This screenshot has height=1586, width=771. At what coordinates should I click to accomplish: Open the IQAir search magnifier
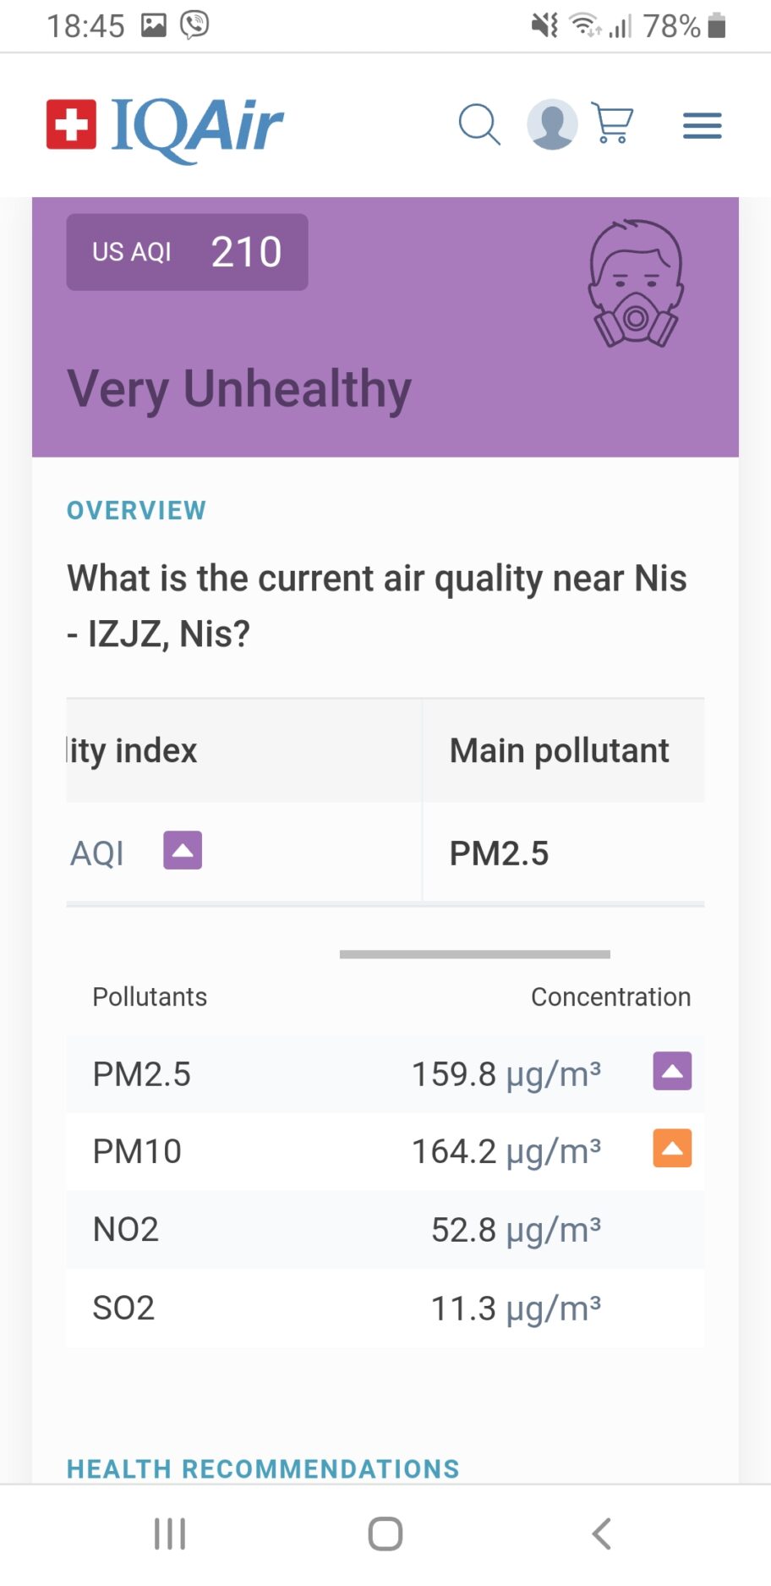pyautogui.click(x=479, y=125)
